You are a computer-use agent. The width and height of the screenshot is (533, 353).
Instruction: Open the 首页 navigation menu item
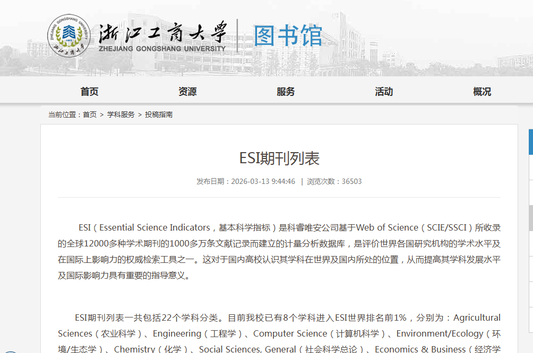[x=89, y=92]
